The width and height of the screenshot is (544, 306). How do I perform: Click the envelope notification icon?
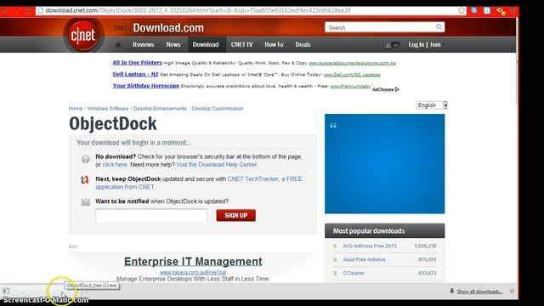click(x=85, y=202)
